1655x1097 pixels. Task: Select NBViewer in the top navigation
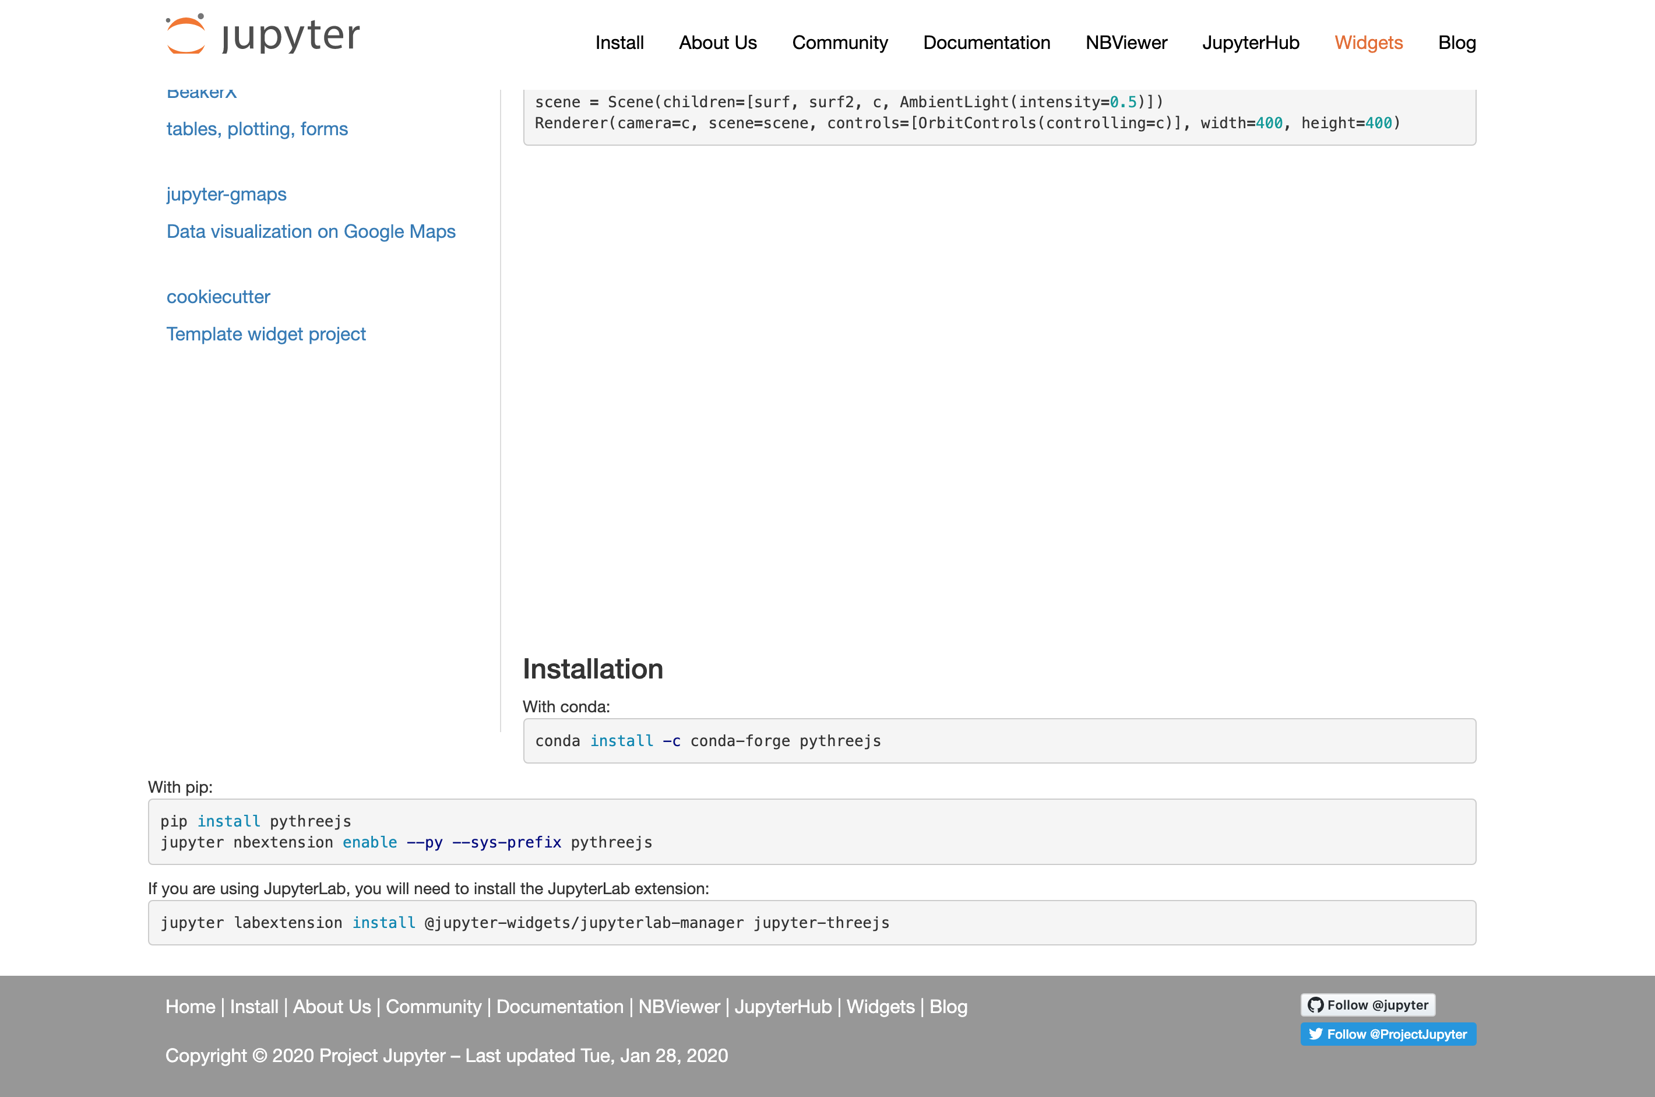(x=1125, y=43)
